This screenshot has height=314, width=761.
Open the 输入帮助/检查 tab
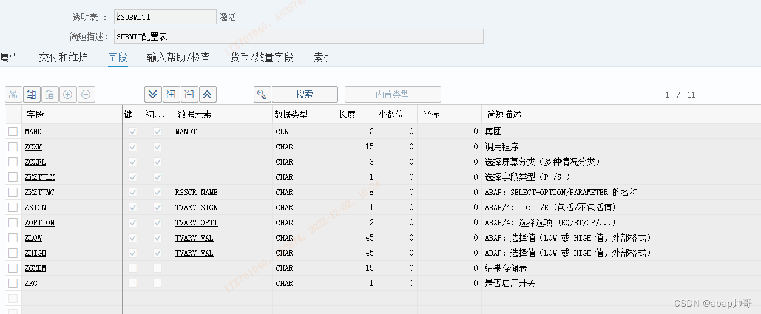click(178, 57)
